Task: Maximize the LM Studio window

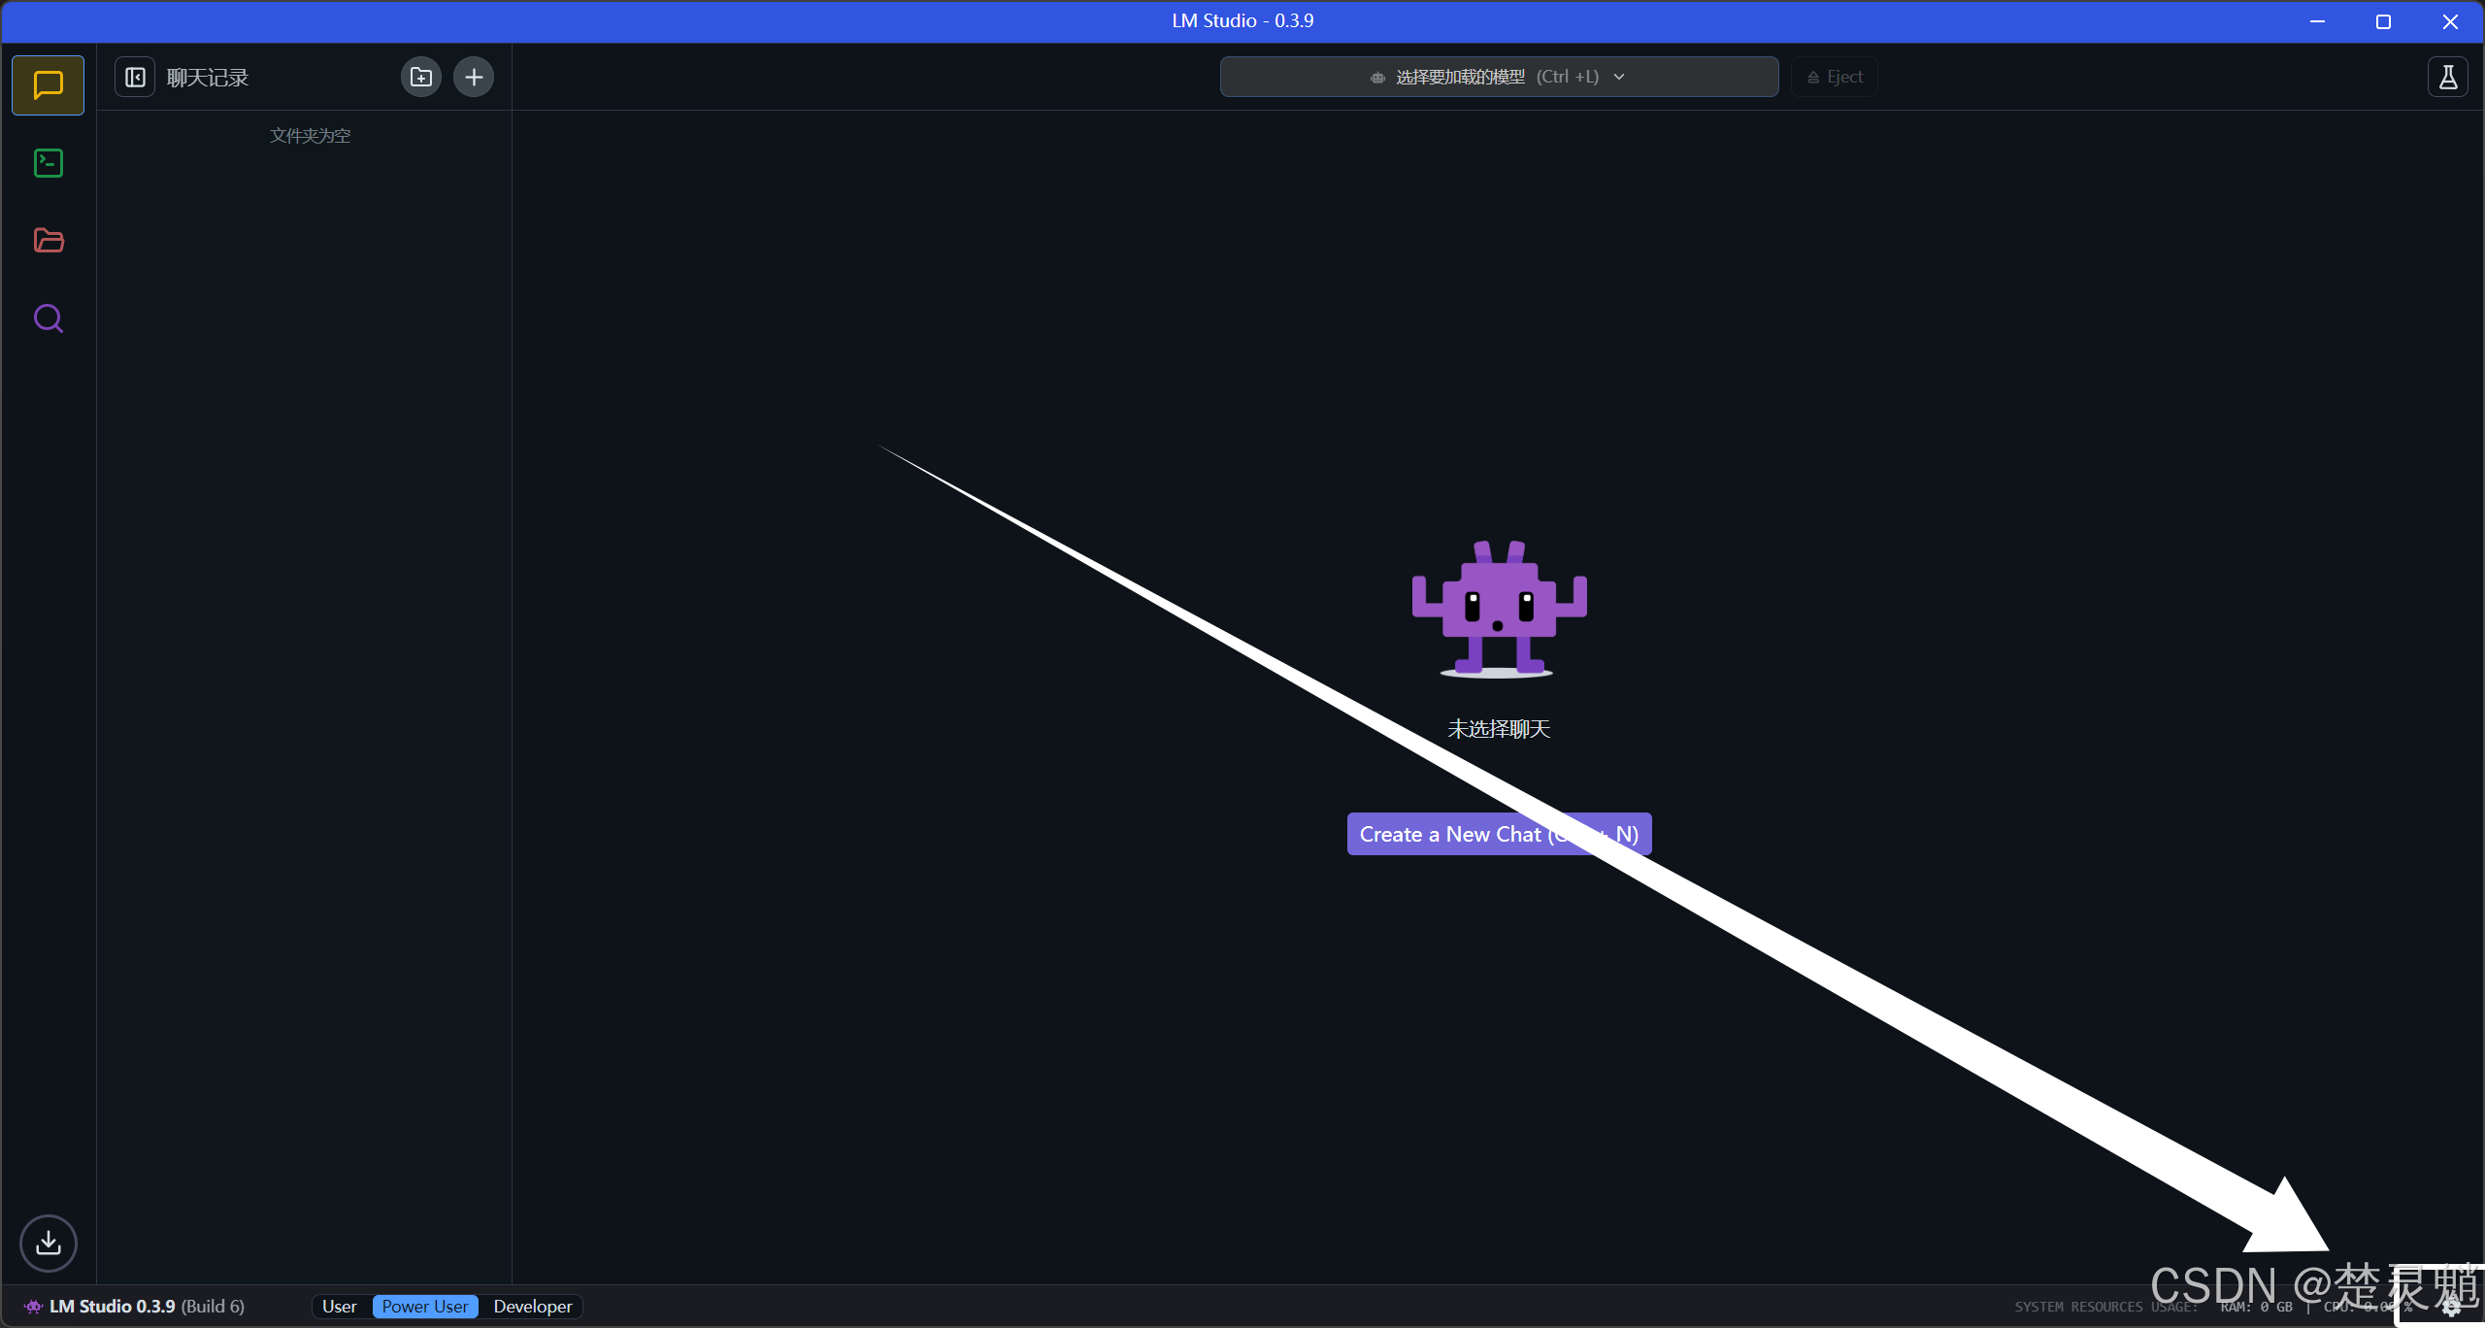Action: tap(2383, 21)
